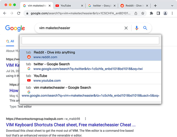This screenshot has width=177, height=137.
Task: Click the 'Type: Text editor' text
Action: [x=21, y=107]
